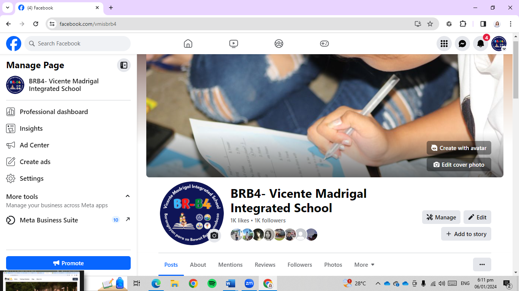This screenshot has height=291, width=519.
Task: Open the Gaming icon
Action: [324, 43]
